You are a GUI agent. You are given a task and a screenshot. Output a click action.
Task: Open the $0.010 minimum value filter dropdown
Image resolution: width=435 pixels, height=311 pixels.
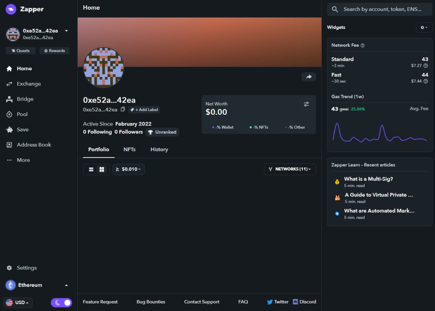click(128, 169)
